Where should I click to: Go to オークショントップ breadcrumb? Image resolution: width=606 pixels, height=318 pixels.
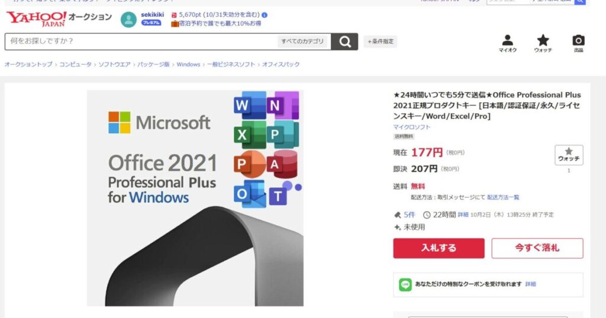click(28, 64)
